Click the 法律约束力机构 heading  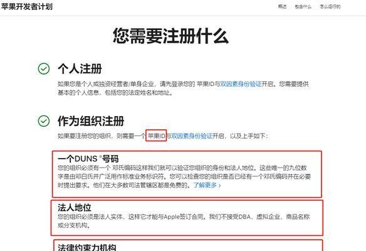pos(87,247)
